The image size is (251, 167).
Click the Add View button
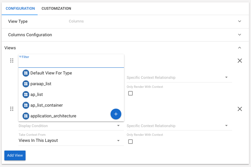15,156
